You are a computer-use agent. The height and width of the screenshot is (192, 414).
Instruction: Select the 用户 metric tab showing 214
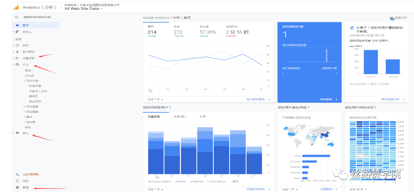pos(156,31)
